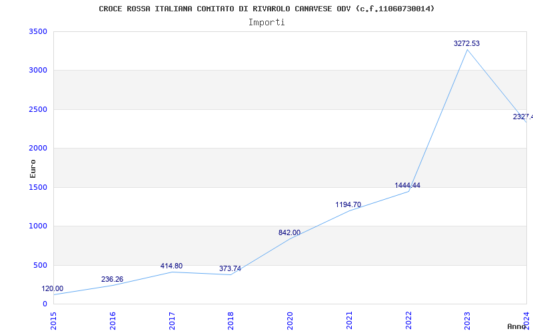Click the 2022 x-axis year label
This screenshot has width=533, height=333.
pos(408,321)
